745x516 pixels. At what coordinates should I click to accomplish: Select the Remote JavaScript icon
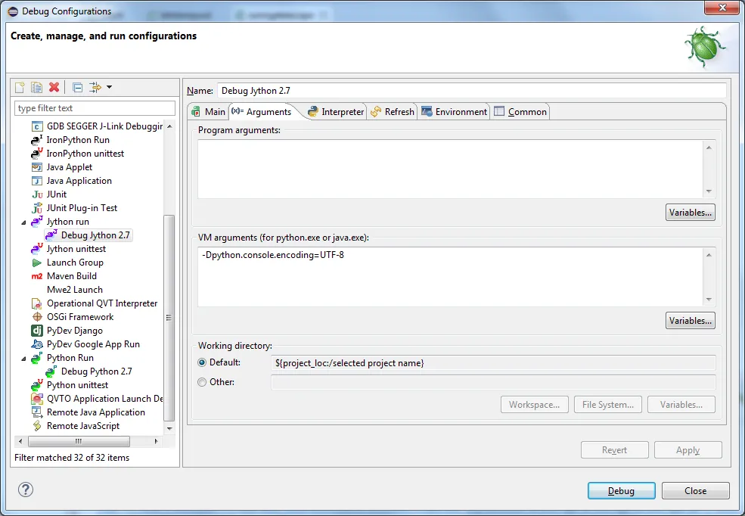[x=37, y=426]
